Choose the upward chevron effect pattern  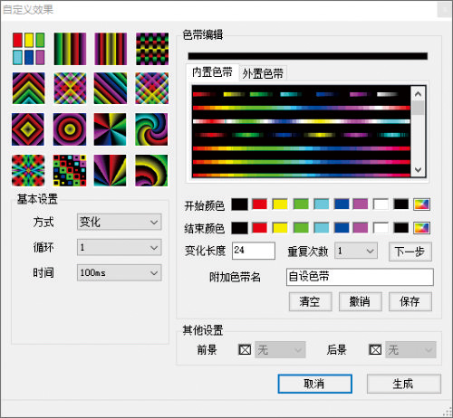click(x=29, y=89)
